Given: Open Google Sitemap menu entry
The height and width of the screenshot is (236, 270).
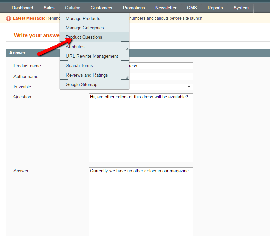Looking at the screenshot, I should 81,84.
